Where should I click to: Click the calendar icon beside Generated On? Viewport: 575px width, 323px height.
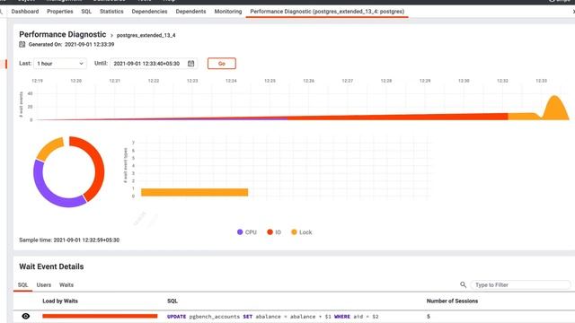pyautogui.click(x=22, y=44)
